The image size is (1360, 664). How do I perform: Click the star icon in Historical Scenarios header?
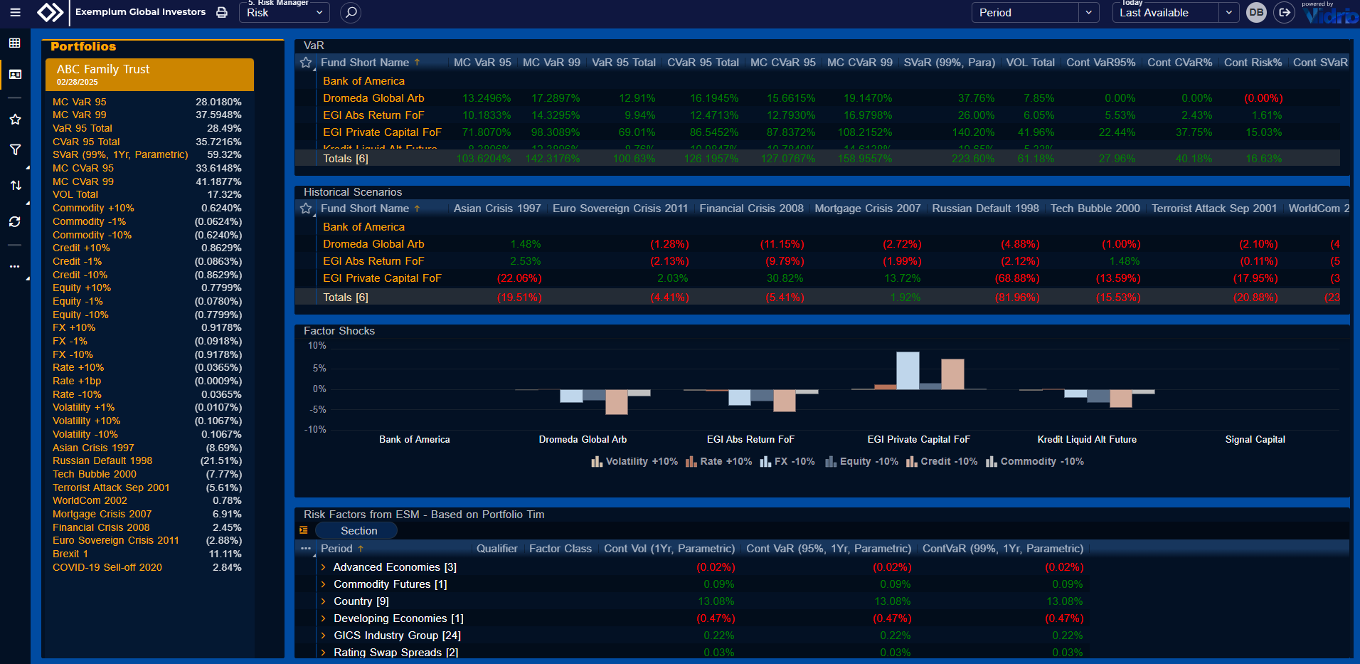(306, 209)
